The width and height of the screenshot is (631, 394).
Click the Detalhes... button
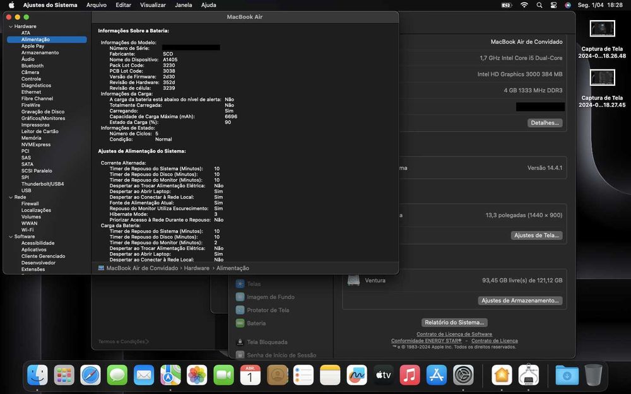pos(545,123)
